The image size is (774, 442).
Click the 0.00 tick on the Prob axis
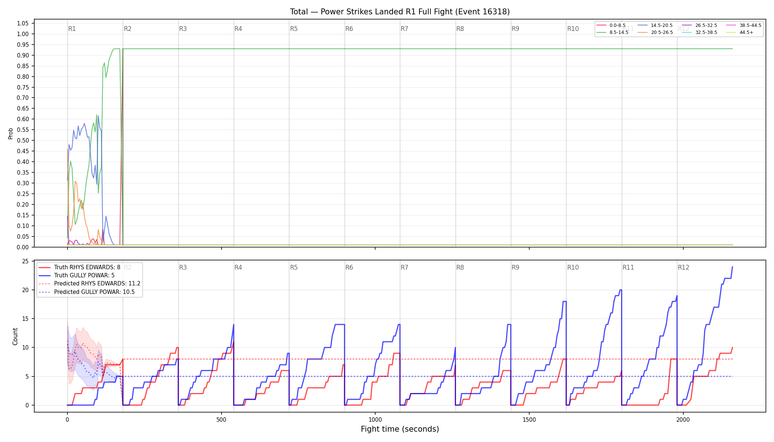[x=23, y=247]
